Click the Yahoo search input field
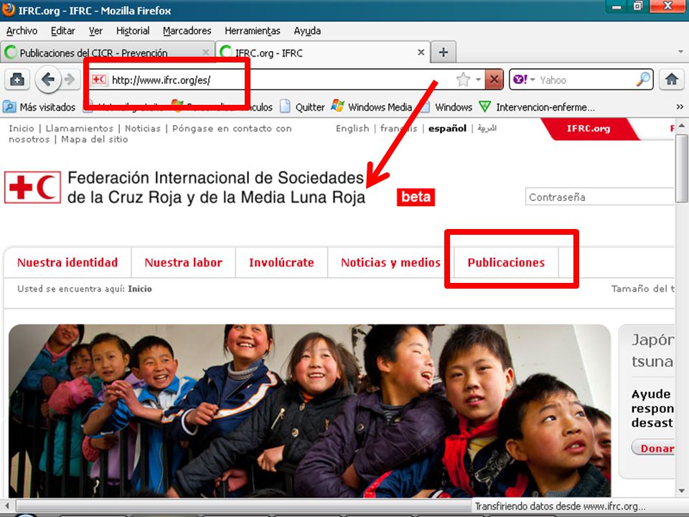This screenshot has width=689, height=517. [586, 80]
